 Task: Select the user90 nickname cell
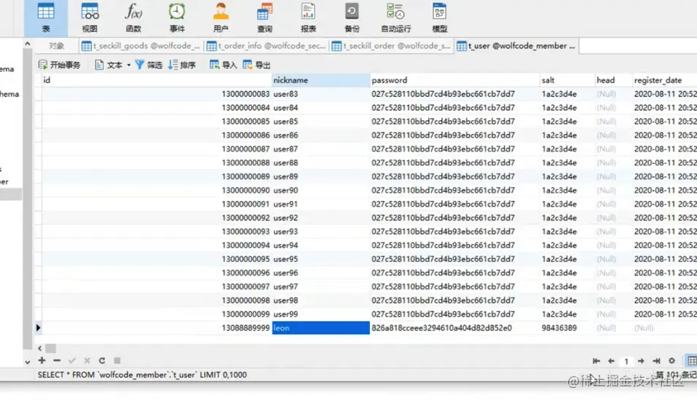pos(320,190)
